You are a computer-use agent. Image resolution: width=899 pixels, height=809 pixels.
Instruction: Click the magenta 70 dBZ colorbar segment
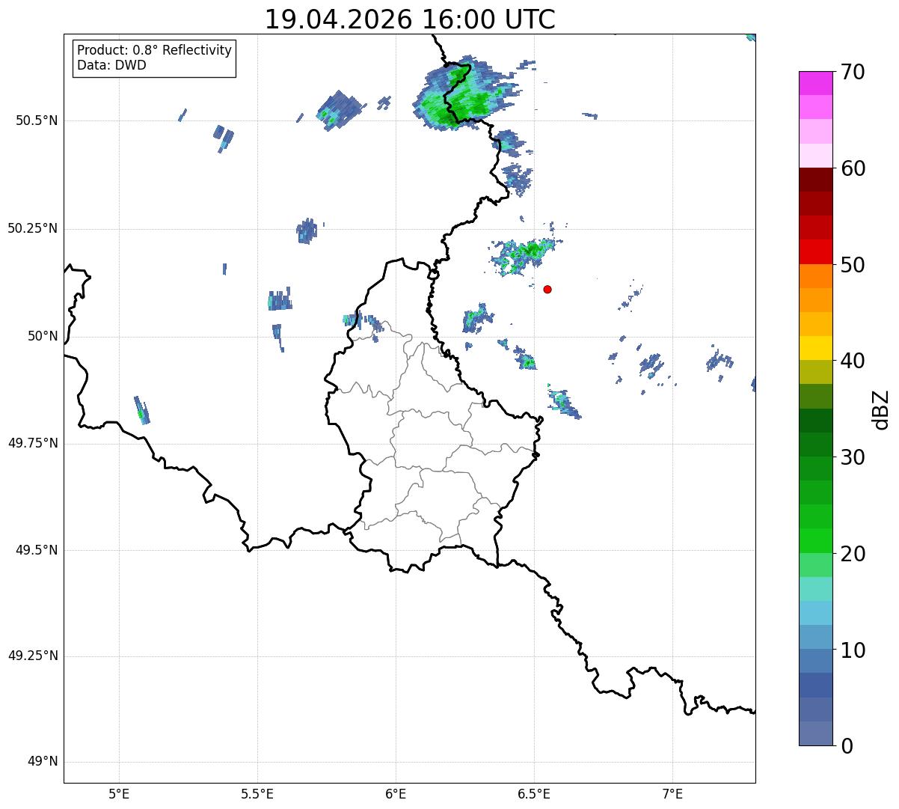(x=815, y=83)
